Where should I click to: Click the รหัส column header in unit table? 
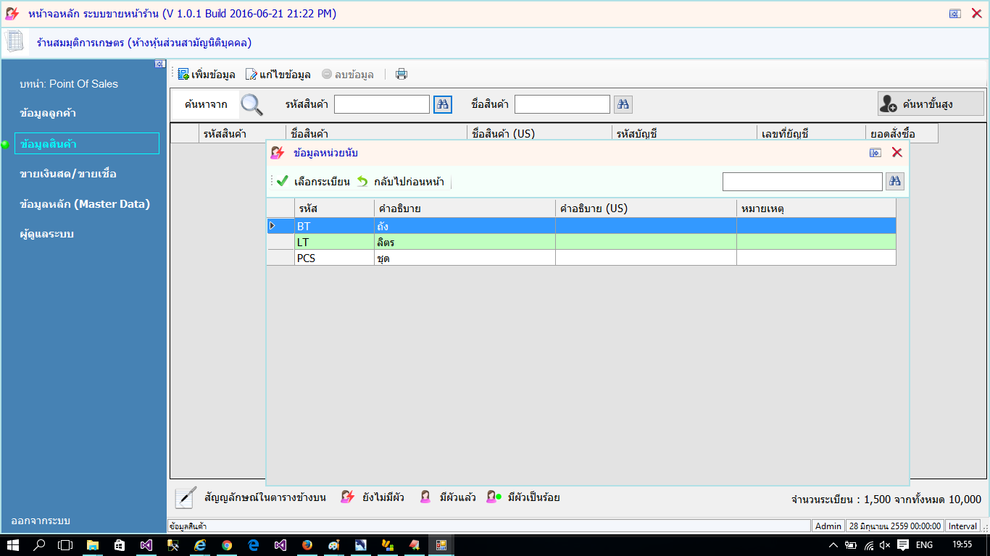335,208
